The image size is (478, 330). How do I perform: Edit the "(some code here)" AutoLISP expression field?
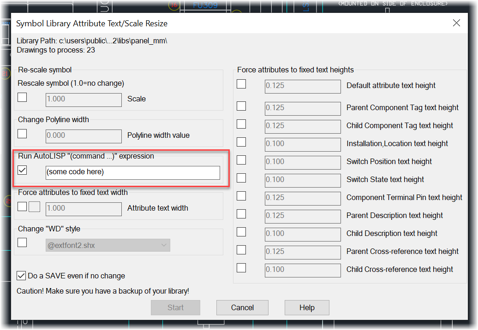click(x=132, y=173)
